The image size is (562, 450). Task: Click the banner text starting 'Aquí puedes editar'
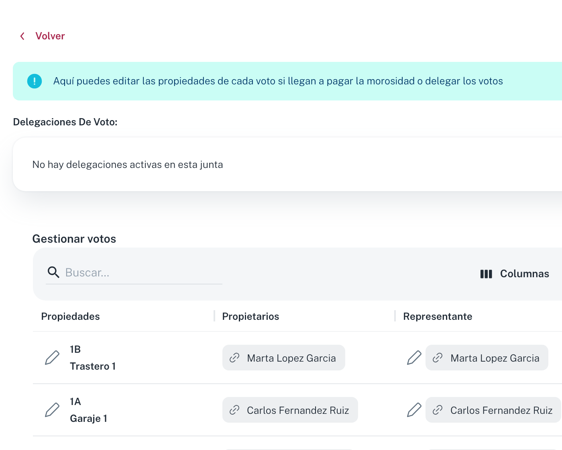278,81
